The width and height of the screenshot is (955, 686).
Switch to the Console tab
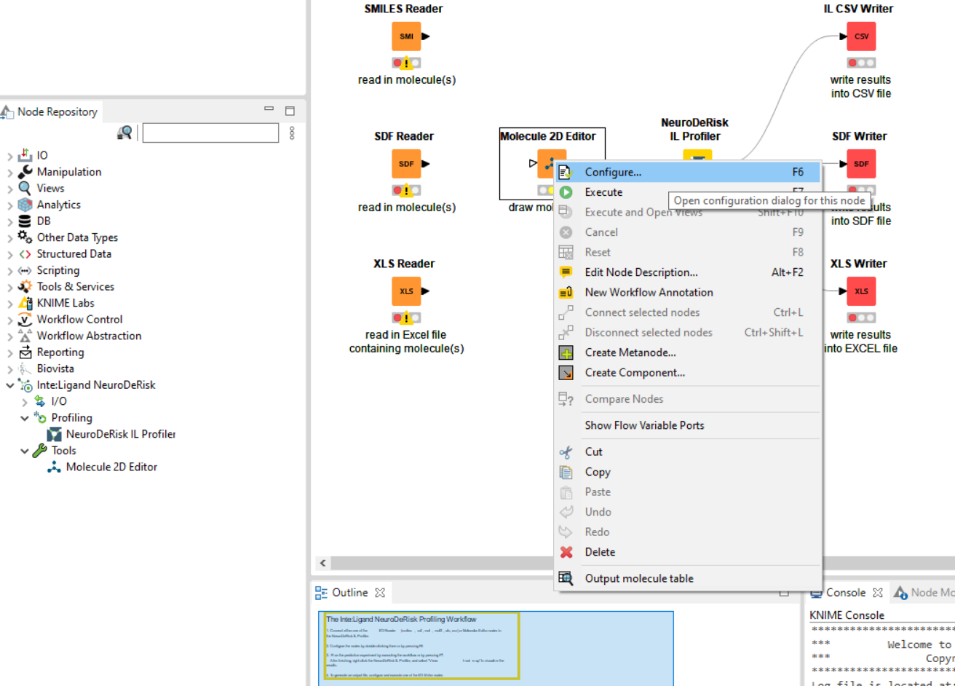coord(845,593)
